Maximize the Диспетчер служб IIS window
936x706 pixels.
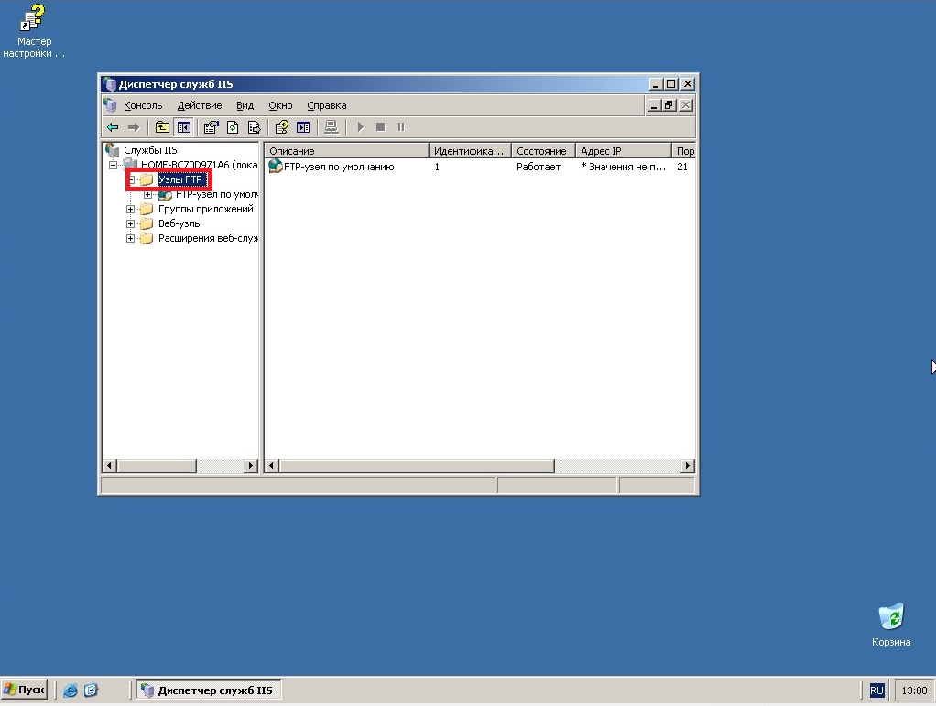[x=671, y=84]
